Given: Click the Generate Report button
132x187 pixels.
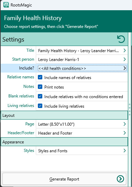Looking at the screenshot, I should point(64,179).
